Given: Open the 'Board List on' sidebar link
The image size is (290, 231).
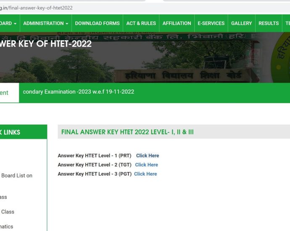Looking at the screenshot, I should (x=17, y=176).
